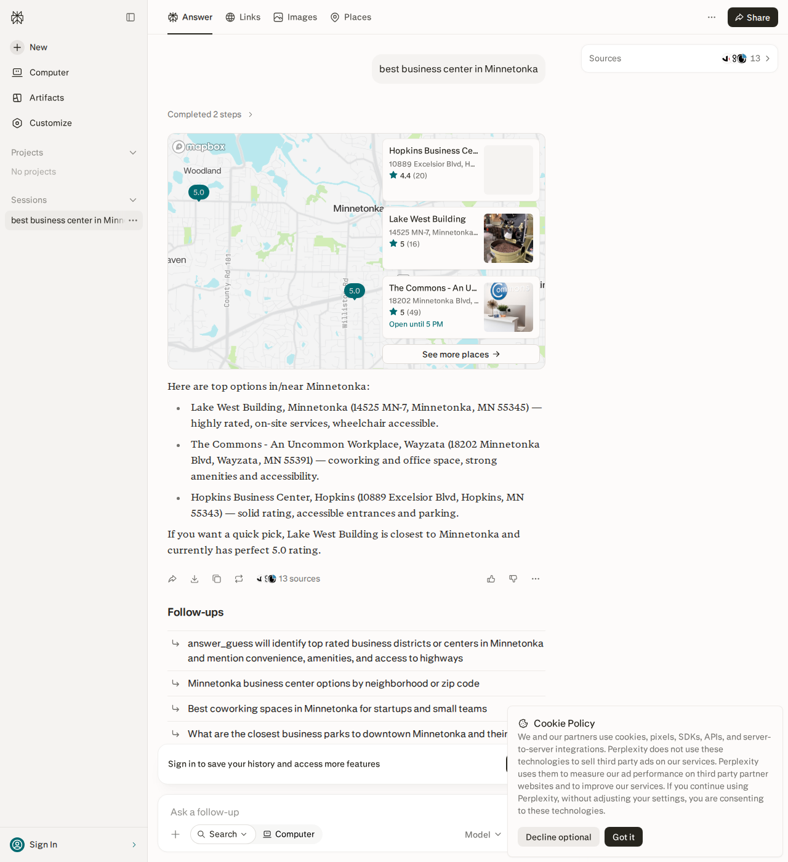
Task: Click Got it on cookie policy
Action: (624, 837)
